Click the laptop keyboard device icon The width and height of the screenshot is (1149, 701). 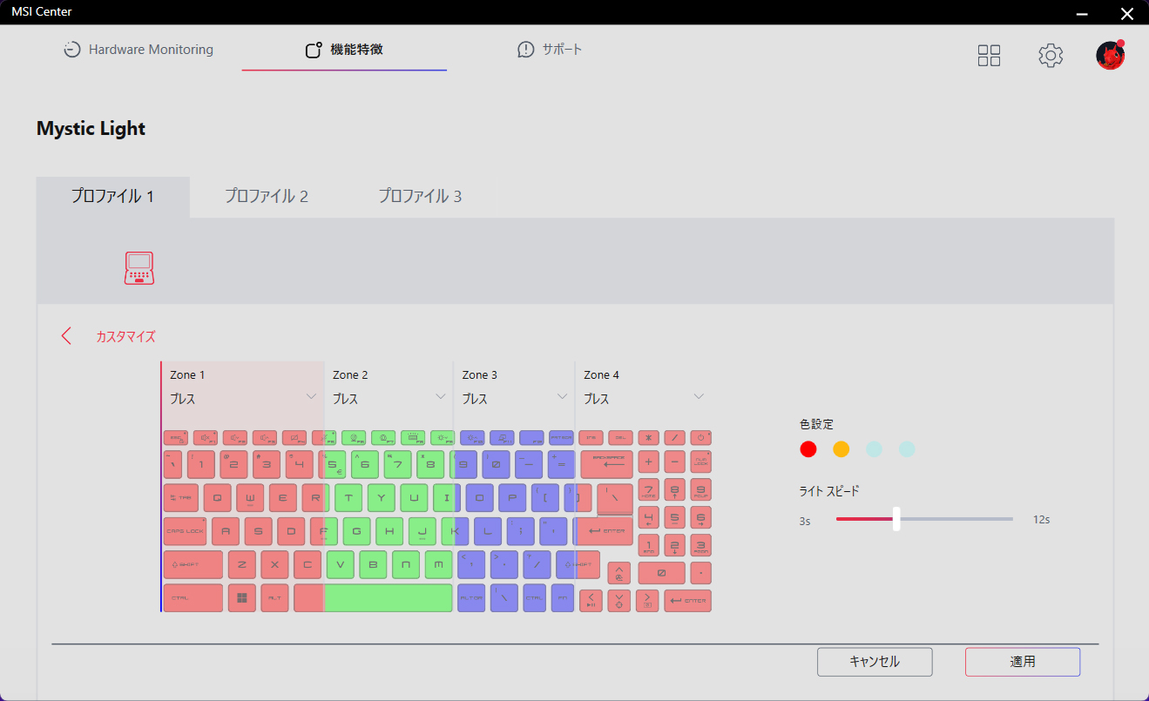click(x=139, y=268)
